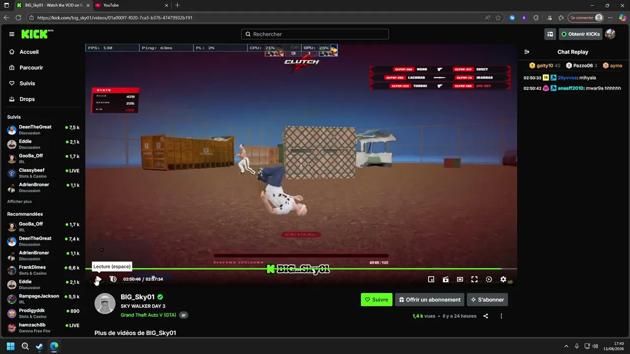Open Prodigyddk recommended channel
Image resolution: width=630 pixels, height=354 pixels.
[x=43, y=313]
